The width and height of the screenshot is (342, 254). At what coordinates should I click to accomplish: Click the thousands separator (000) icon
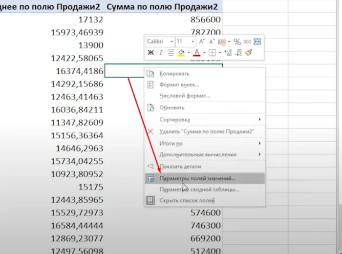tap(247, 42)
